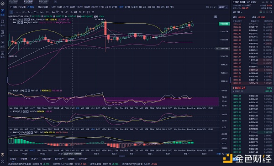Select the 4-hour chart interval
Viewport: 274px width, 166px height.
point(121,7)
